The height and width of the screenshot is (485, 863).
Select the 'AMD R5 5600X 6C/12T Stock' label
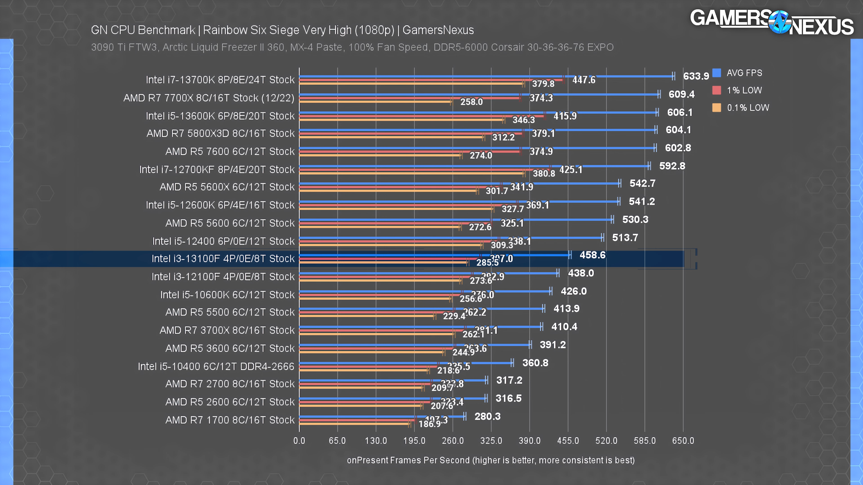pos(227,187)
